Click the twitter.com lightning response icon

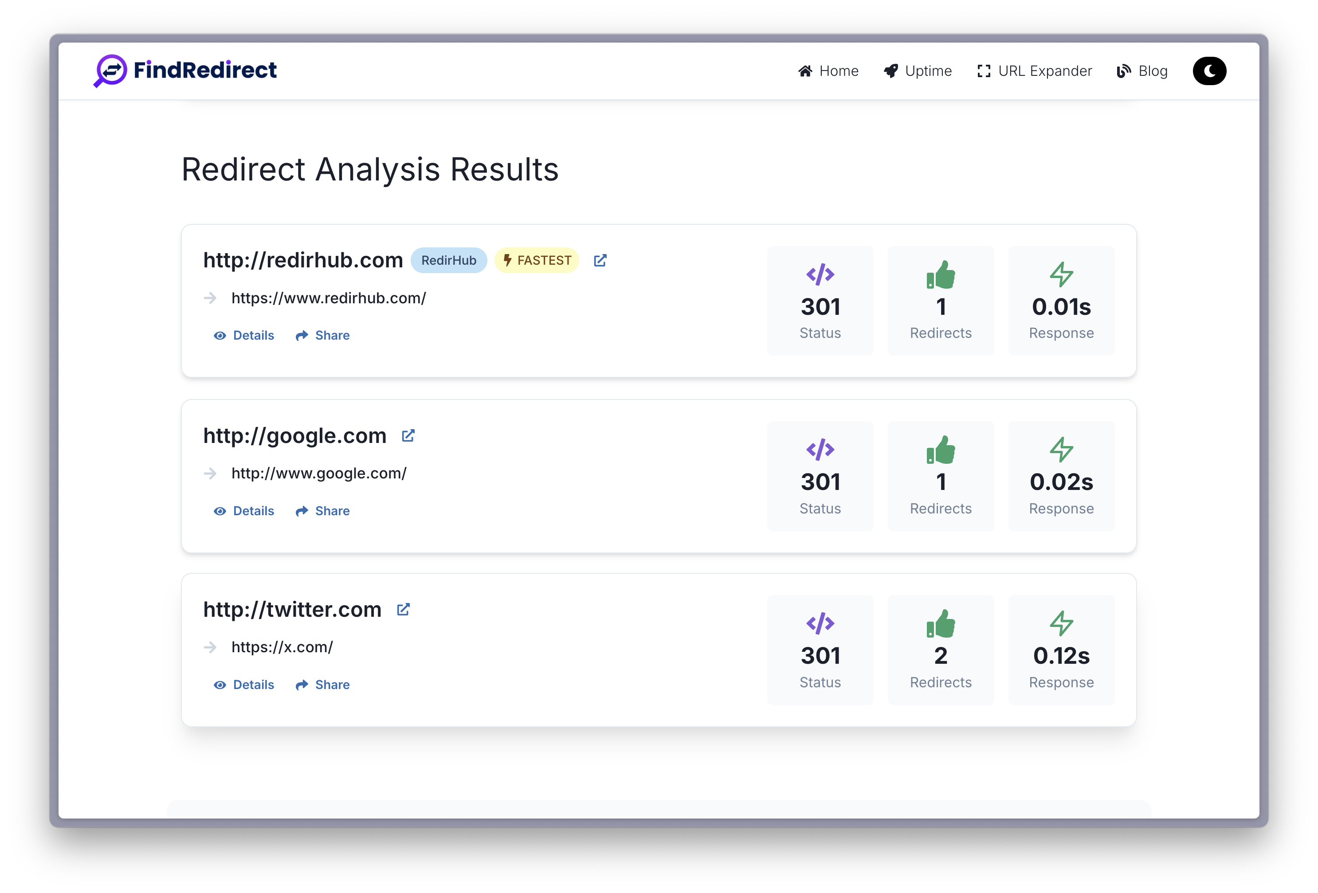click(1061, 624)
